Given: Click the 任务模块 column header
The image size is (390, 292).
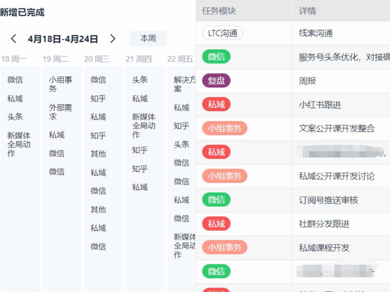Looking at the screenshot, I should pyautogui.click(x=244, y=11).
